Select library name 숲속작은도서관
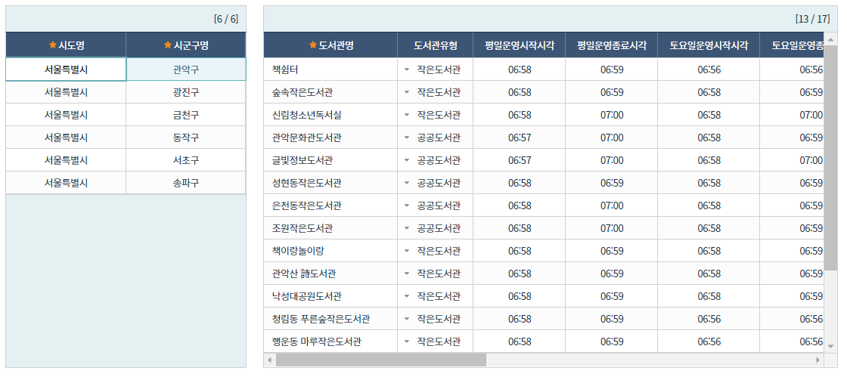 [x=330, y=92]
